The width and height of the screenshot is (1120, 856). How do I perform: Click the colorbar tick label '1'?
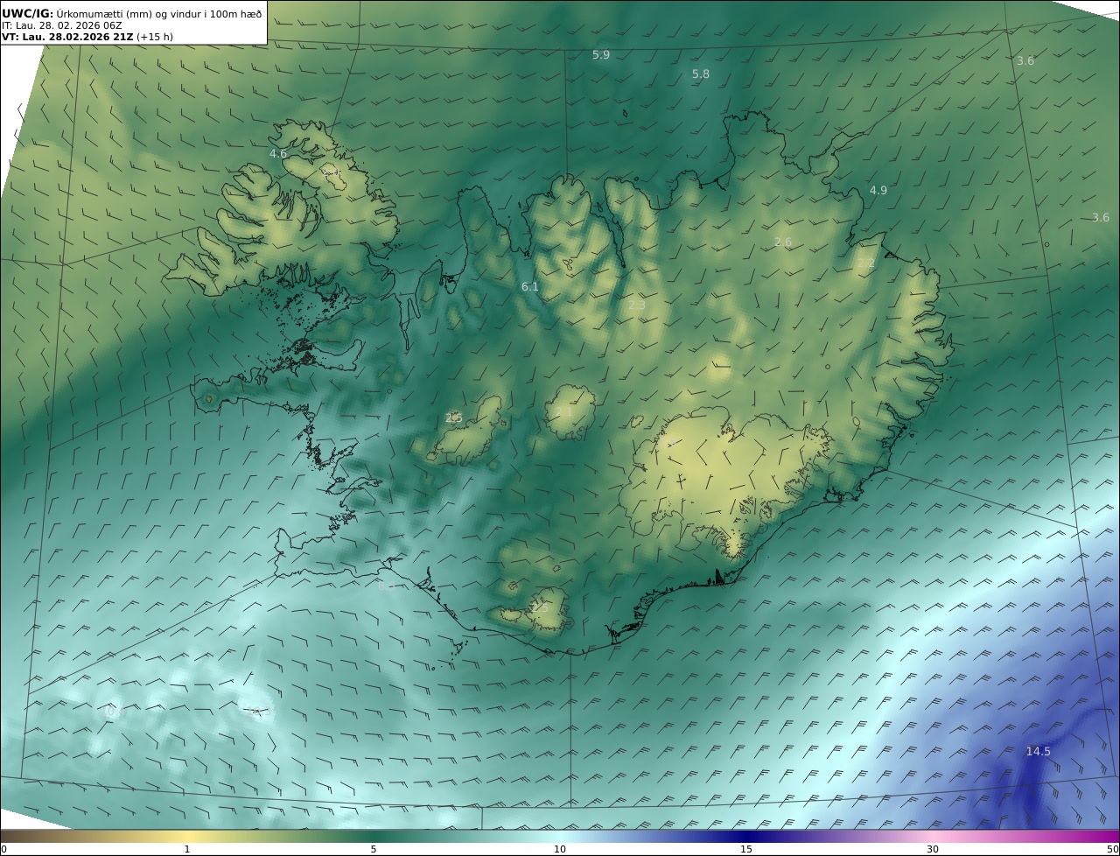187,849
